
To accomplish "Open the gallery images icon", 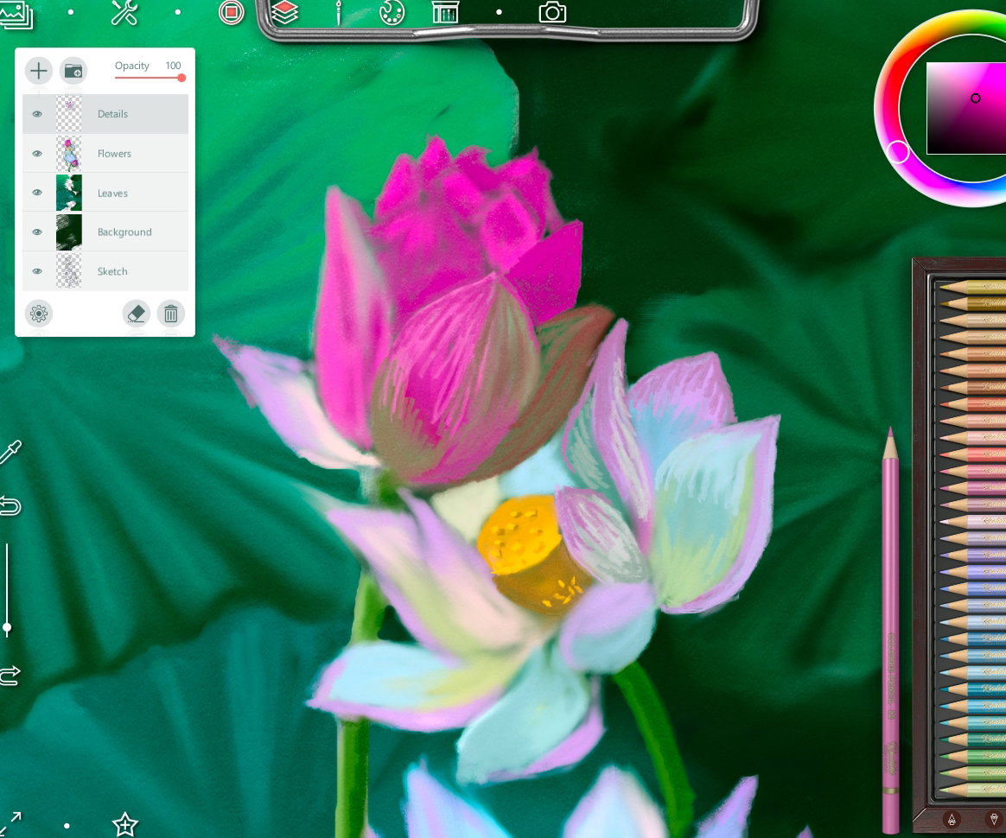I will pos(16,14).
